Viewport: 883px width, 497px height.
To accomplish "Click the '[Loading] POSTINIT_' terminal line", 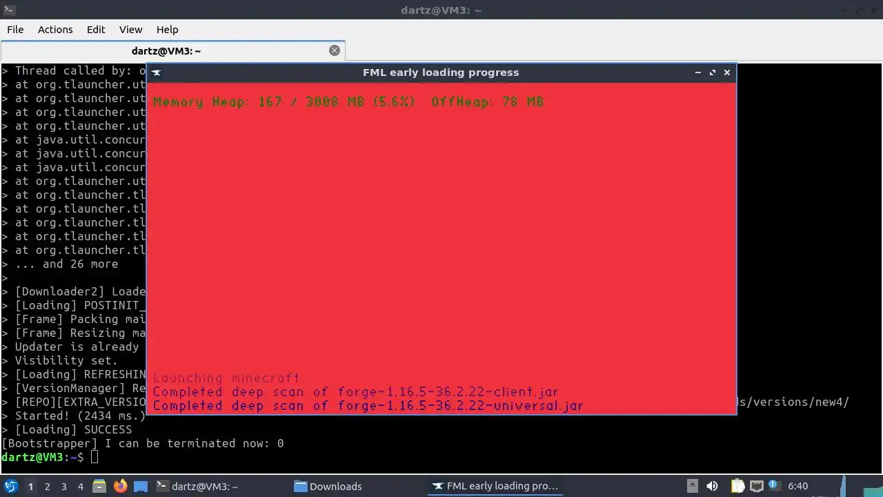I will coord(73,305).
